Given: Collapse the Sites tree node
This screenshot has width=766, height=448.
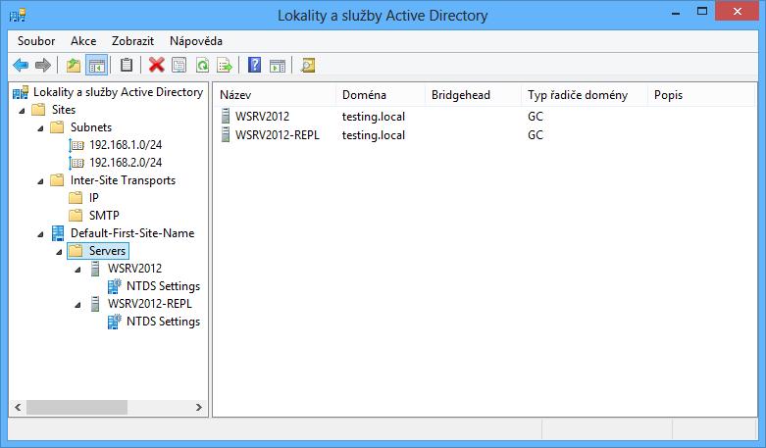Looking at the screenshot, I should (x=22, y=112).
